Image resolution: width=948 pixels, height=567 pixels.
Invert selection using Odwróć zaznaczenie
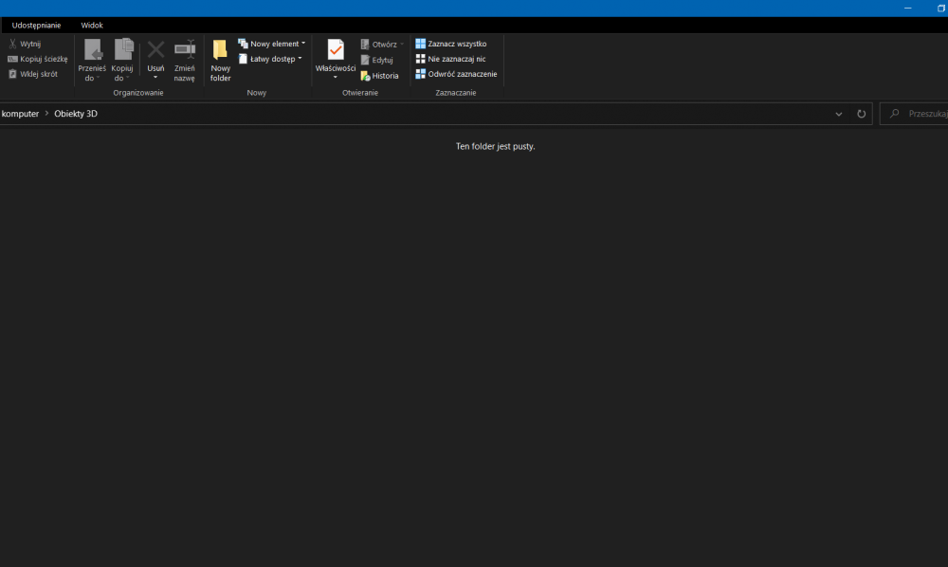tap(420, 74)
